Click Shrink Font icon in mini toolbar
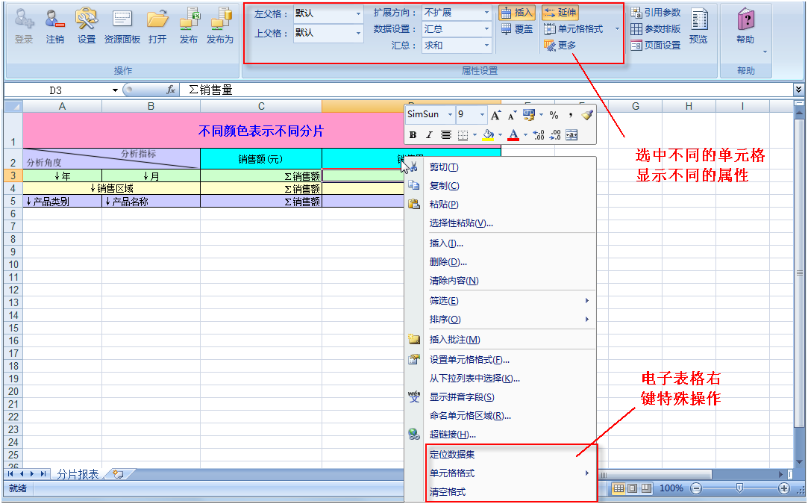The height and width of the screenshot is (504, 808). point(512,115)
